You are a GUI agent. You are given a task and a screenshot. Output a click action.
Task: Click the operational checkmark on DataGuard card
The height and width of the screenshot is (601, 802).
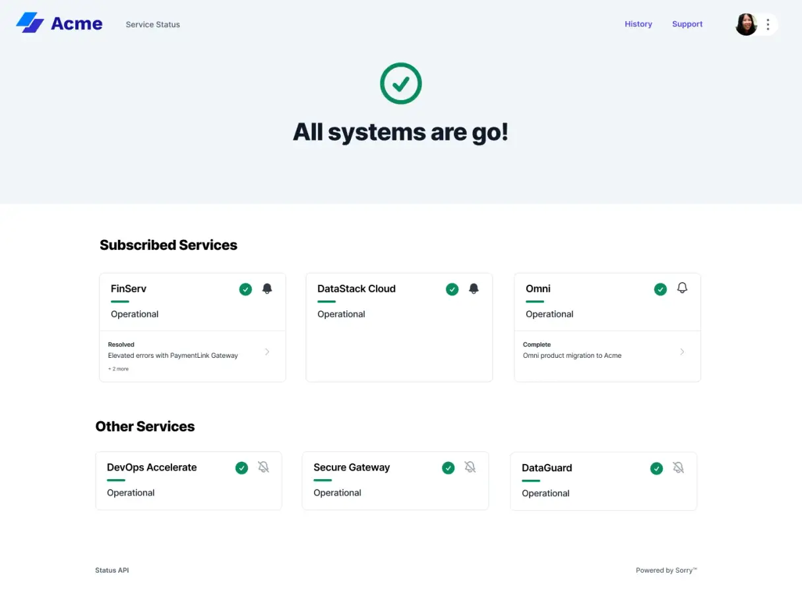pyautogui.click(x=657, y=468)
